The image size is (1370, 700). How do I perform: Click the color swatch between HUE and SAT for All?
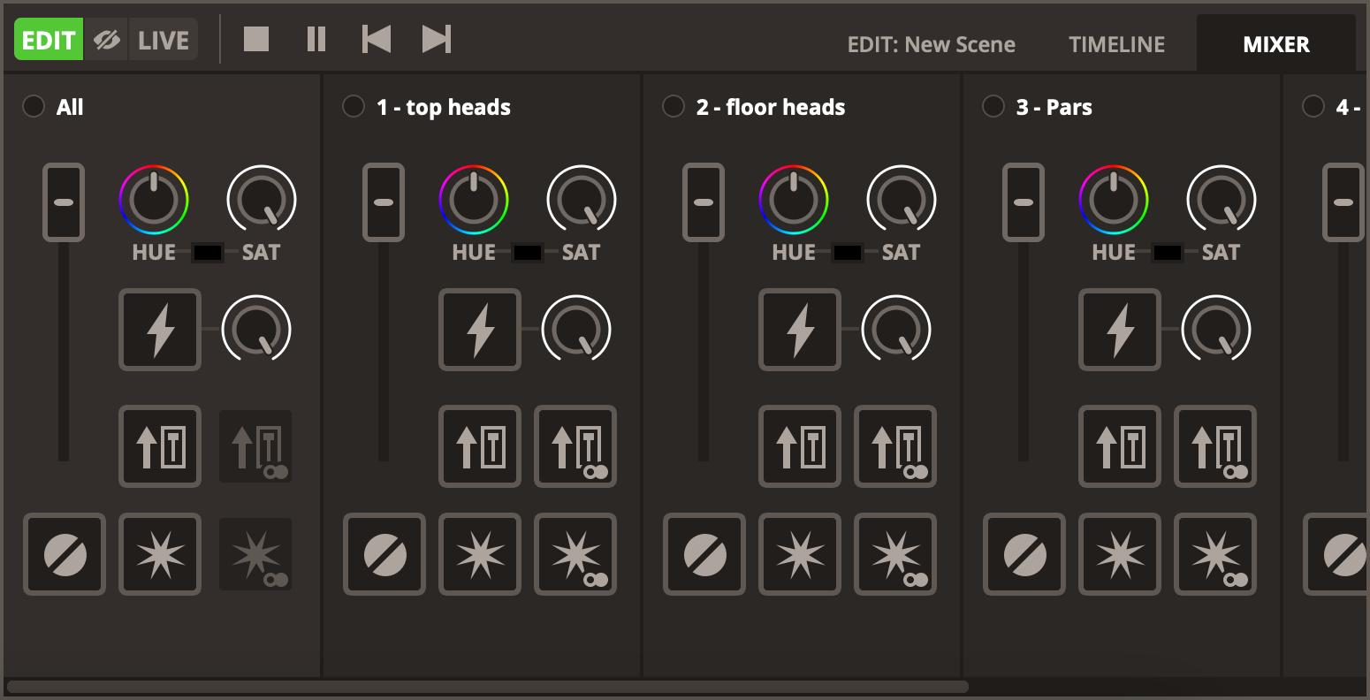[x=208, y=253]
